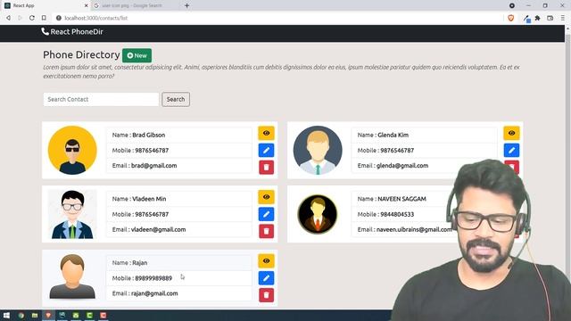Image resolution: width=571 pixels, height=321 pixels.
Task: Open the eyedropper color picker extension
Action: point(526,18)
